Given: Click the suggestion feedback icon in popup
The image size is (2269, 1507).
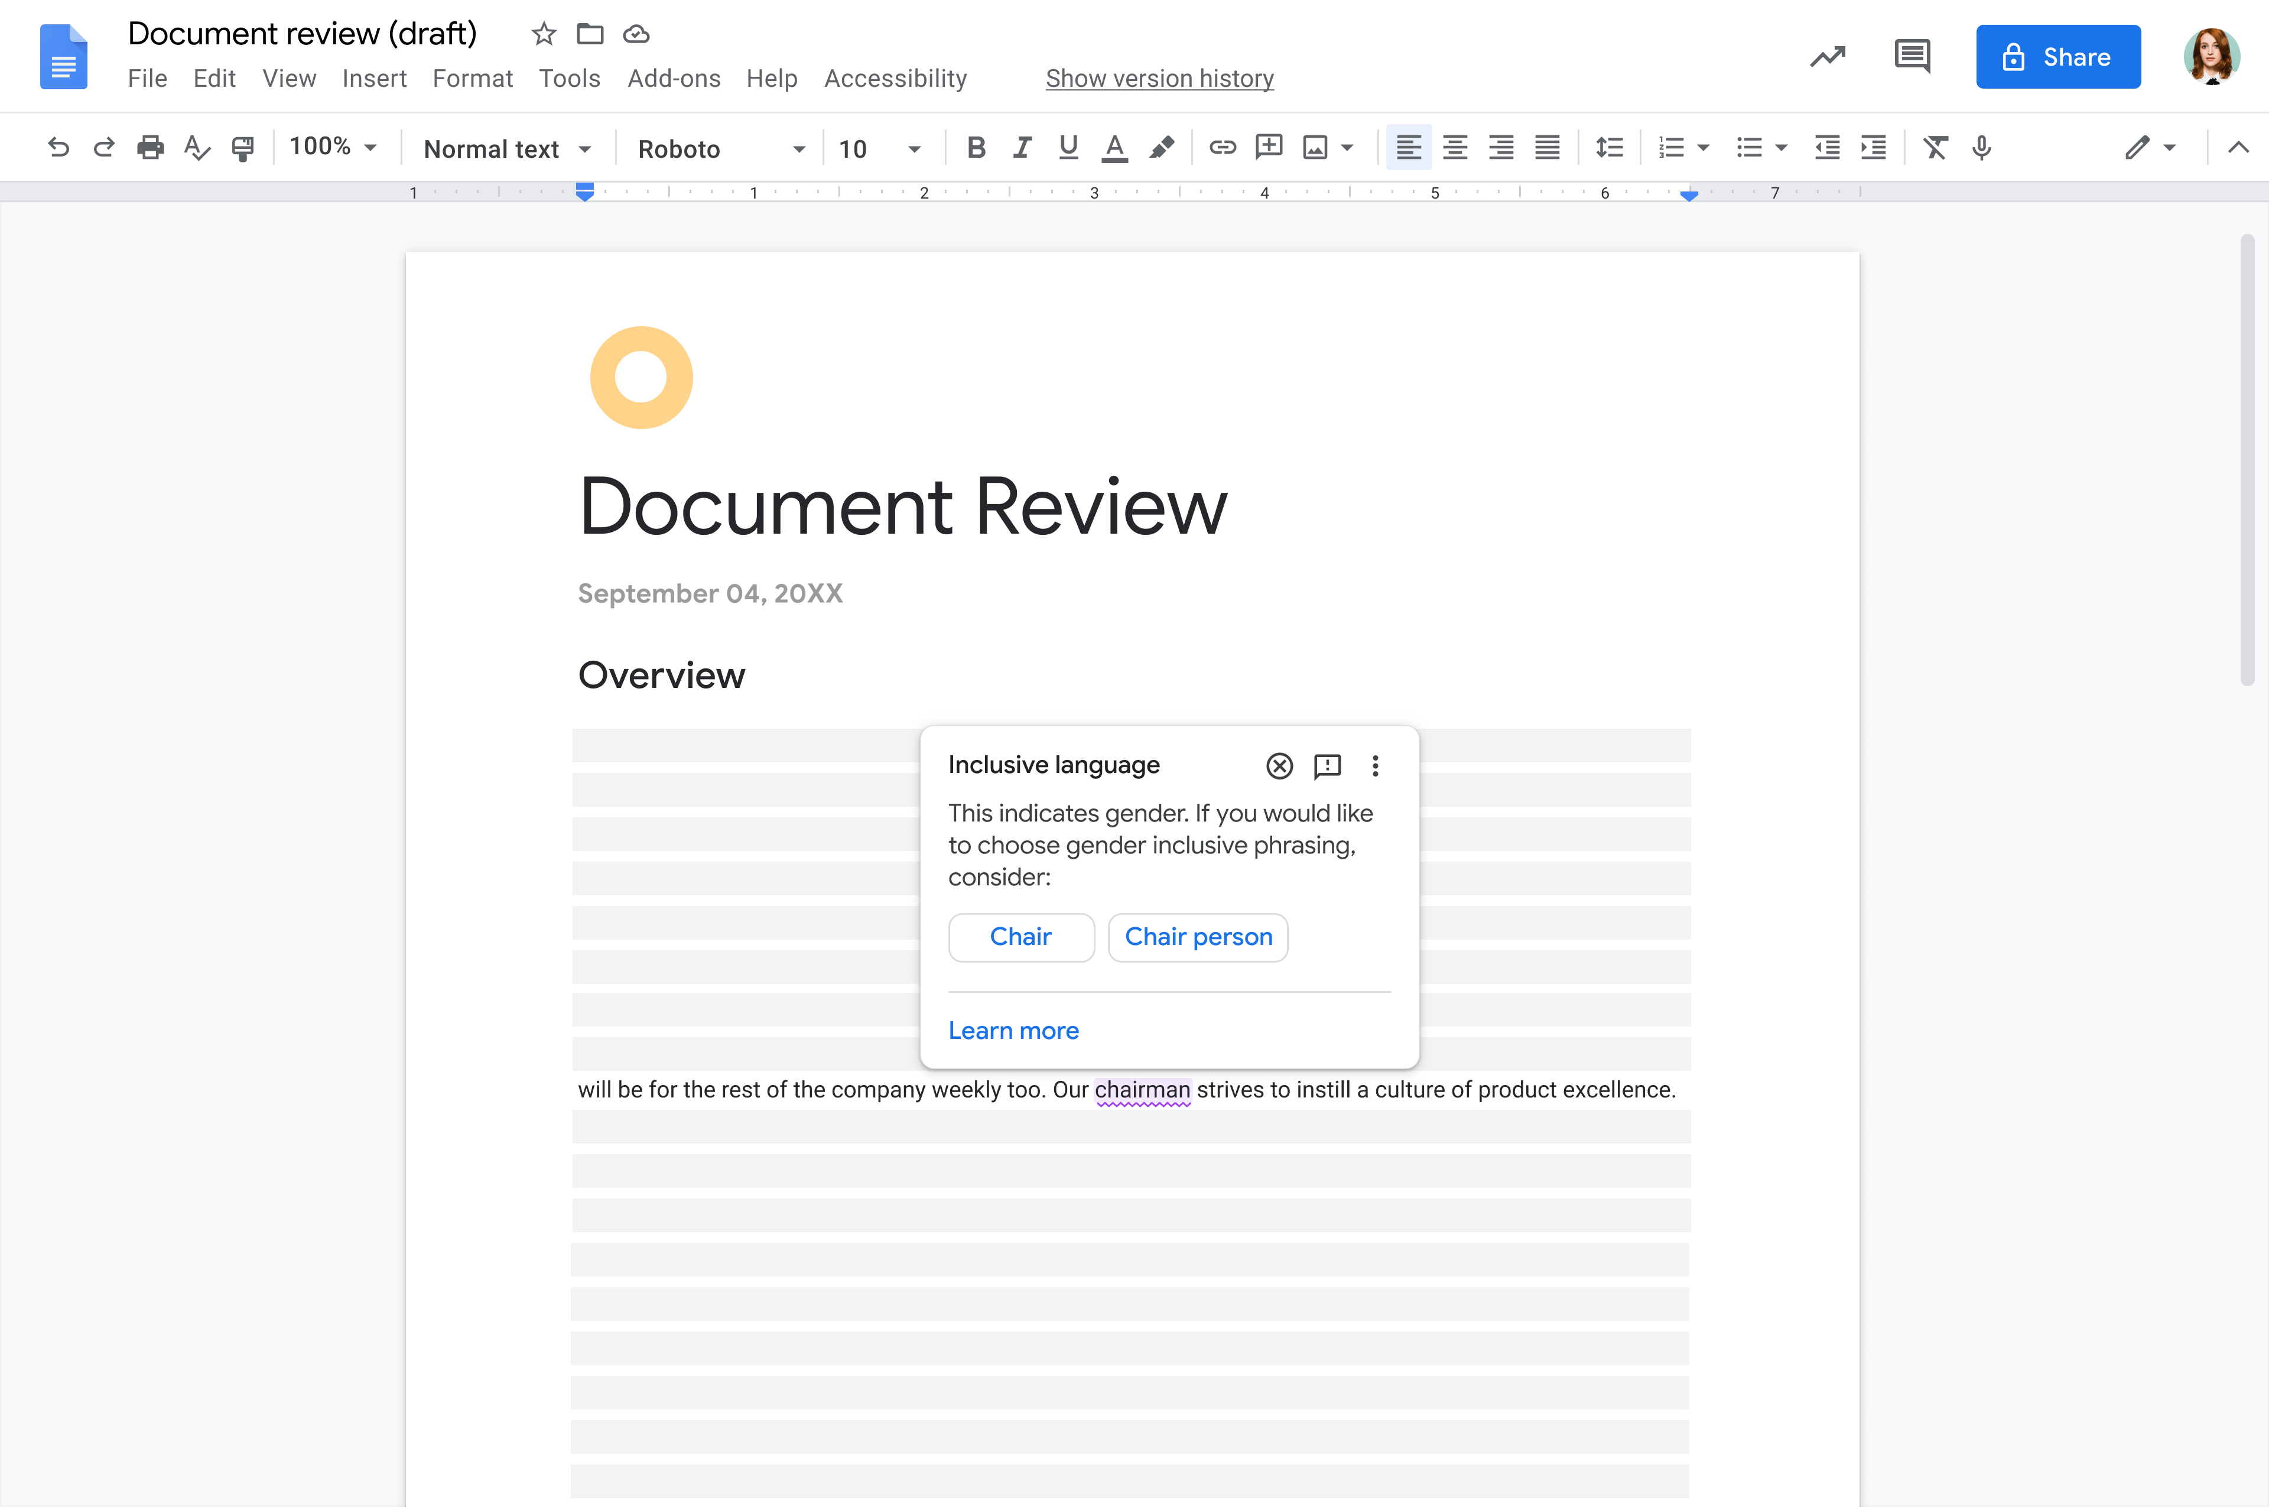Looking at the screenshot, I should [x=1326, y=765].
